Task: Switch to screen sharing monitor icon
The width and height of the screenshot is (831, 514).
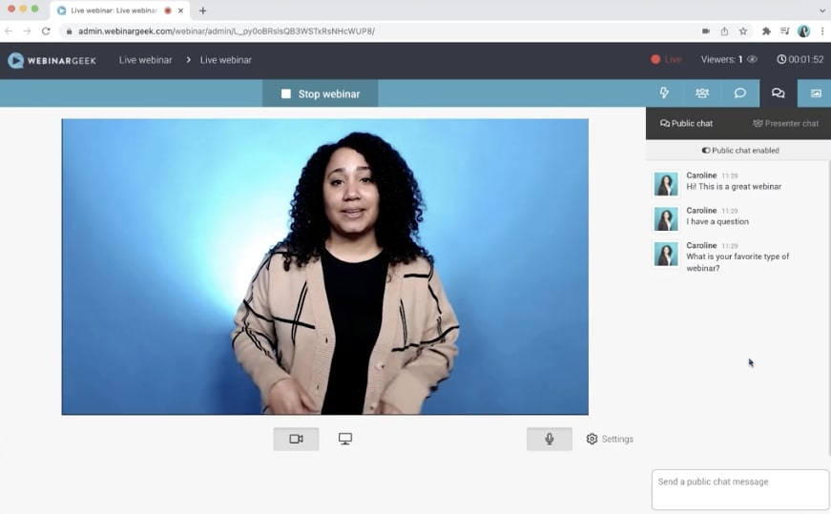Action: [345, 439]
